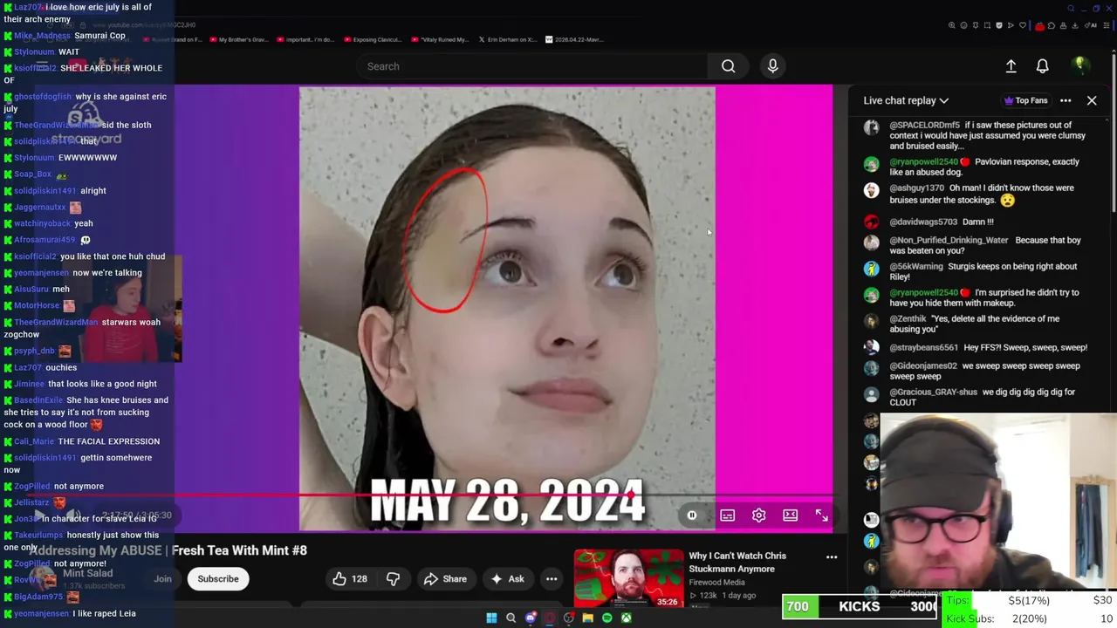Subscribe to the Mint Salad channel
Viewport: 1117px width, 628px height.
tap(218, 579)
